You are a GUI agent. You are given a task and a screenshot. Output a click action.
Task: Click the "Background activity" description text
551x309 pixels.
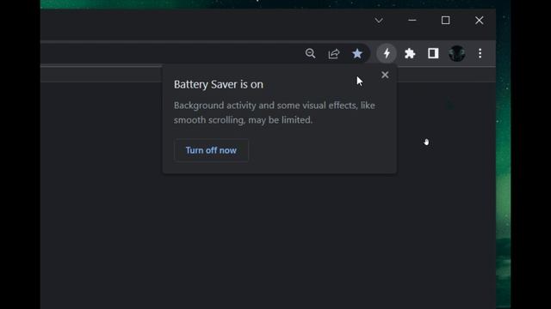click(274, 112)
